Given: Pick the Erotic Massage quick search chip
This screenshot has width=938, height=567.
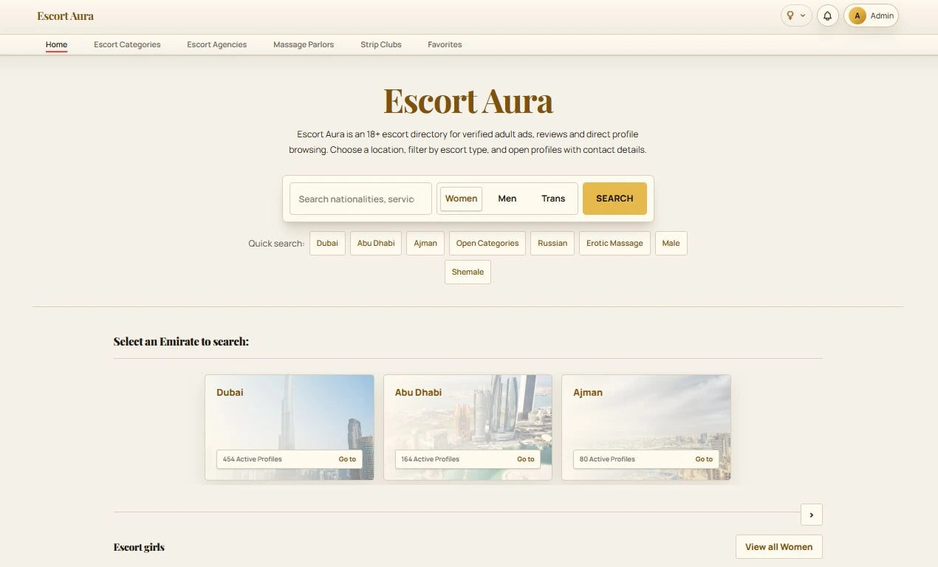Looking at the screenshot, I should [x=615, y=243].
